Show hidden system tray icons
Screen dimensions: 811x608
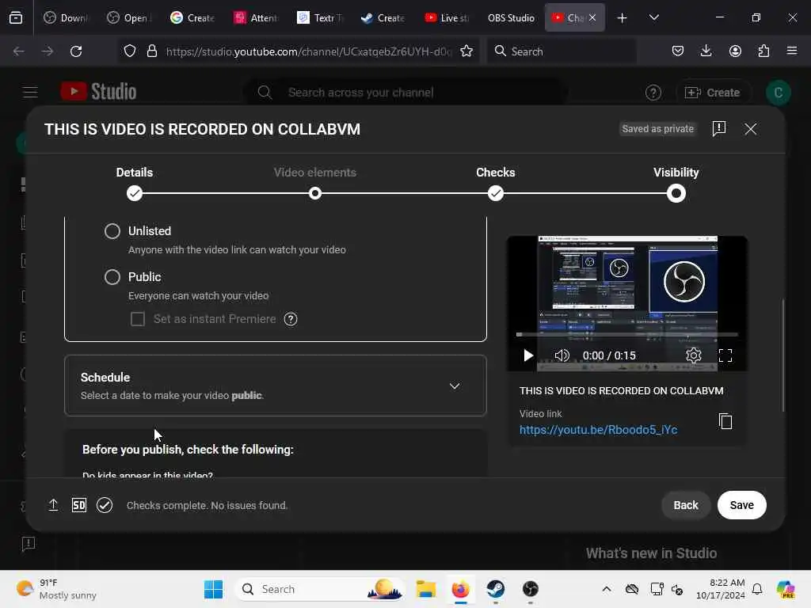click(606, 589)
